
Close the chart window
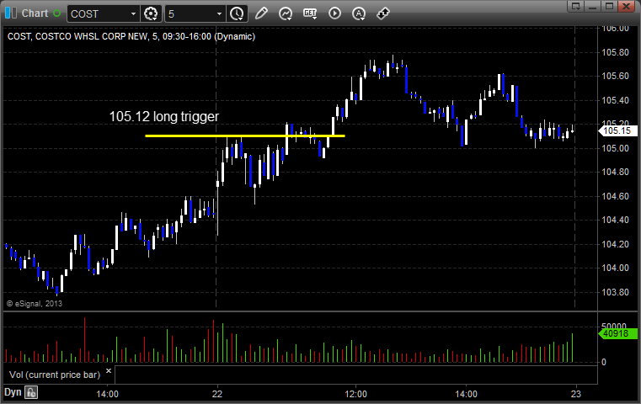point(626,6)
